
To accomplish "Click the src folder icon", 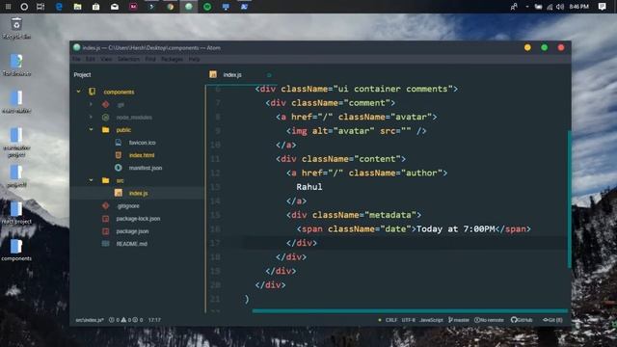I will click(105, 180).
